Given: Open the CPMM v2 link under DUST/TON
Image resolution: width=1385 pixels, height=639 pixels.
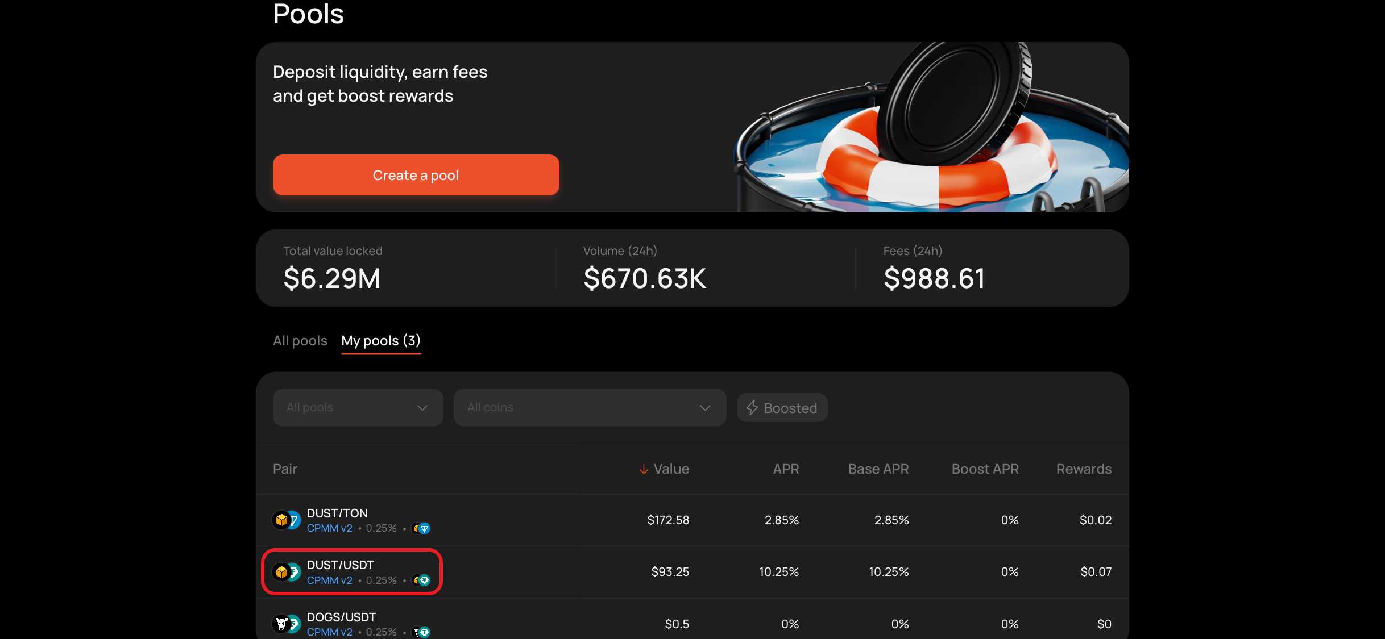Looking at the screenshot, I should point(330,528).
